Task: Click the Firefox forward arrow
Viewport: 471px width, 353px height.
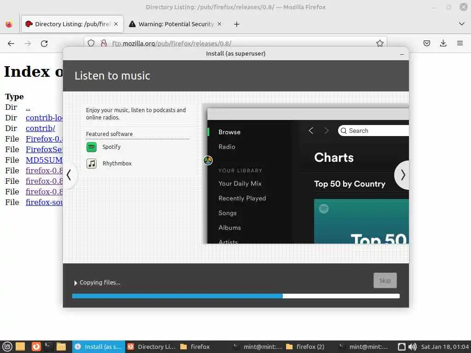Action: (28, 44)
